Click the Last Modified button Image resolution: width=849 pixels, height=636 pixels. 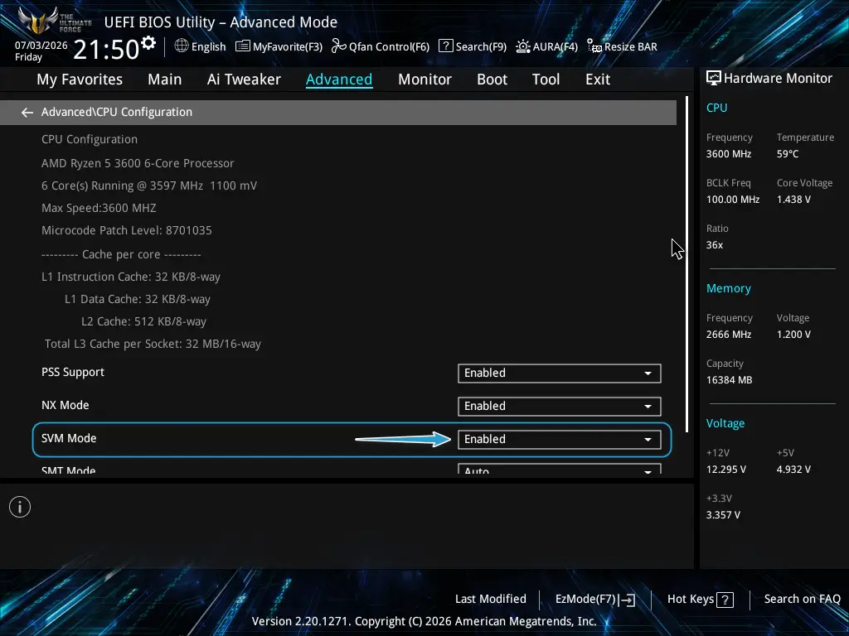[x=491, y=600]
